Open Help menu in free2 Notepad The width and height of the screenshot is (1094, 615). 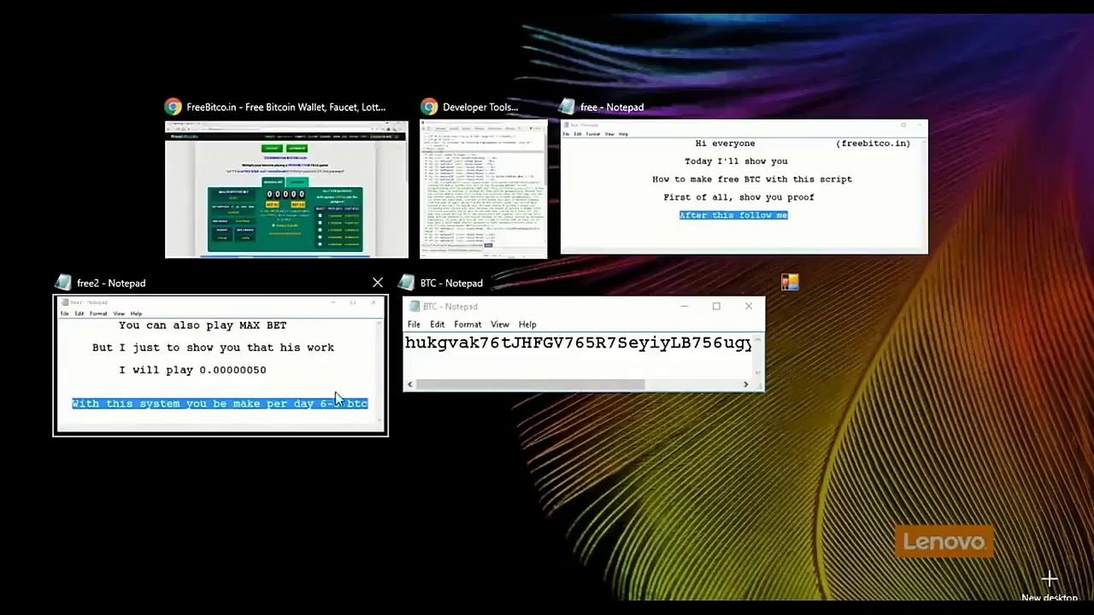coord(136,313)
